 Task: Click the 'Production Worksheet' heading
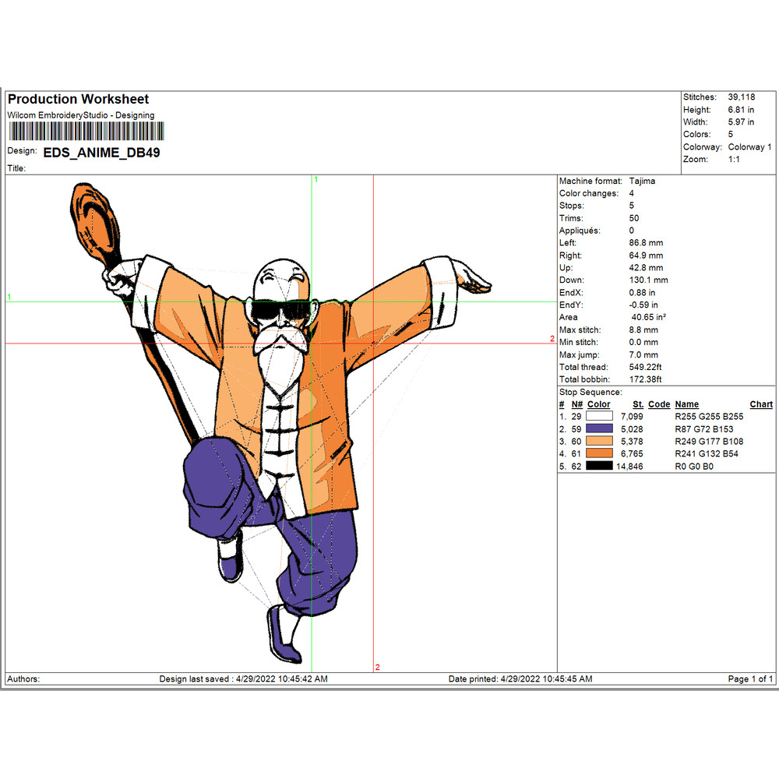coord(78,100)
